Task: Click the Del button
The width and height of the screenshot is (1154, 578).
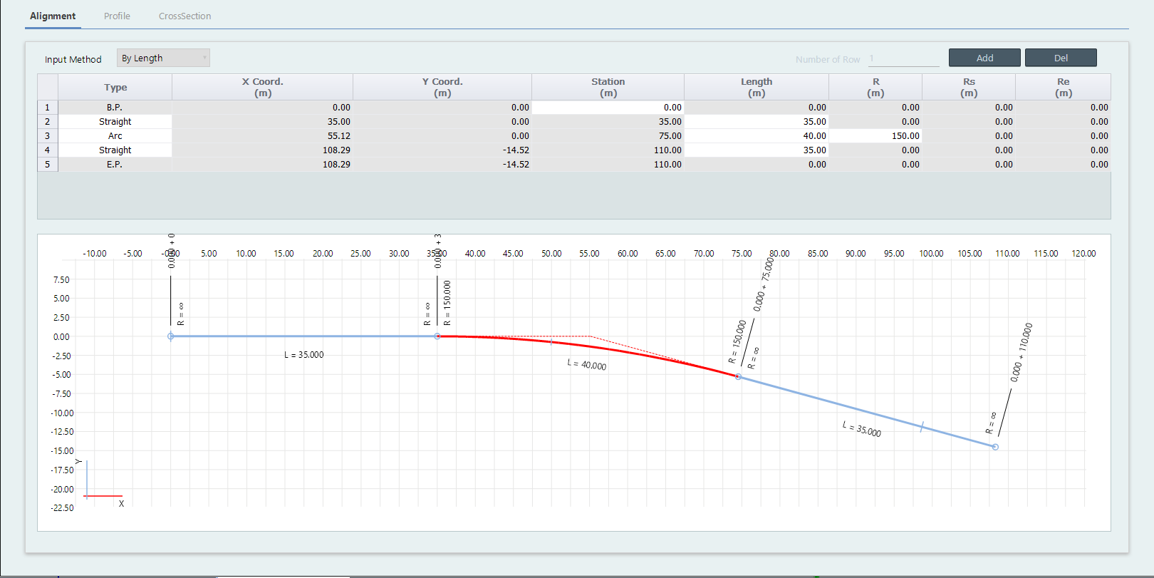Action: [1061, 58]
